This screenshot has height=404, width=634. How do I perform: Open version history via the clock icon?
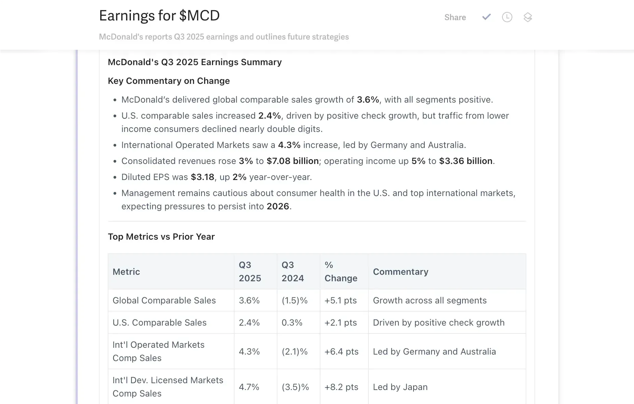point(507,17)
